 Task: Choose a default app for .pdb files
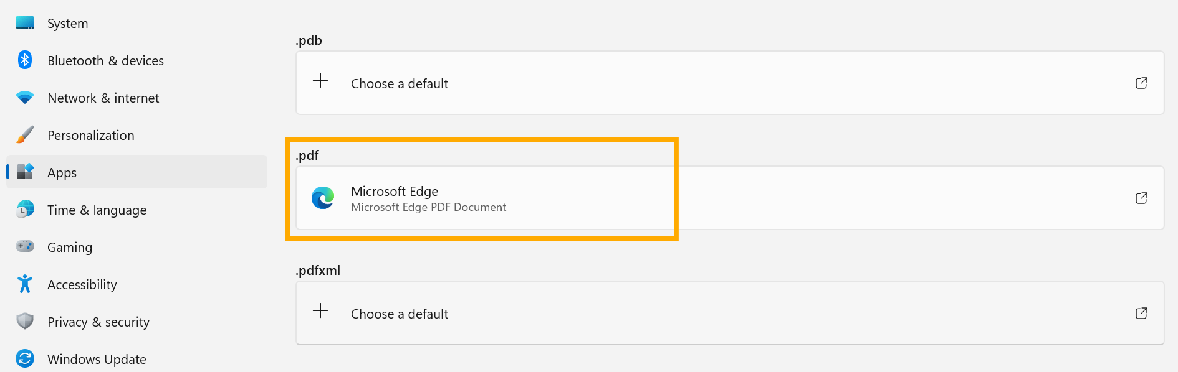point(400,83)
